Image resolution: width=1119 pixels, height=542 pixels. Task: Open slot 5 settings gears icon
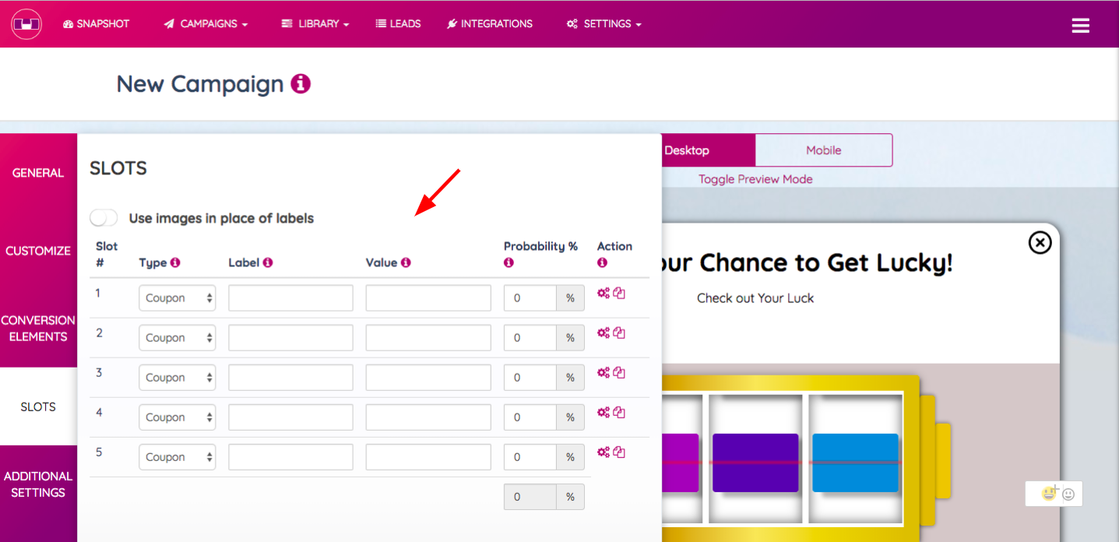603,452
